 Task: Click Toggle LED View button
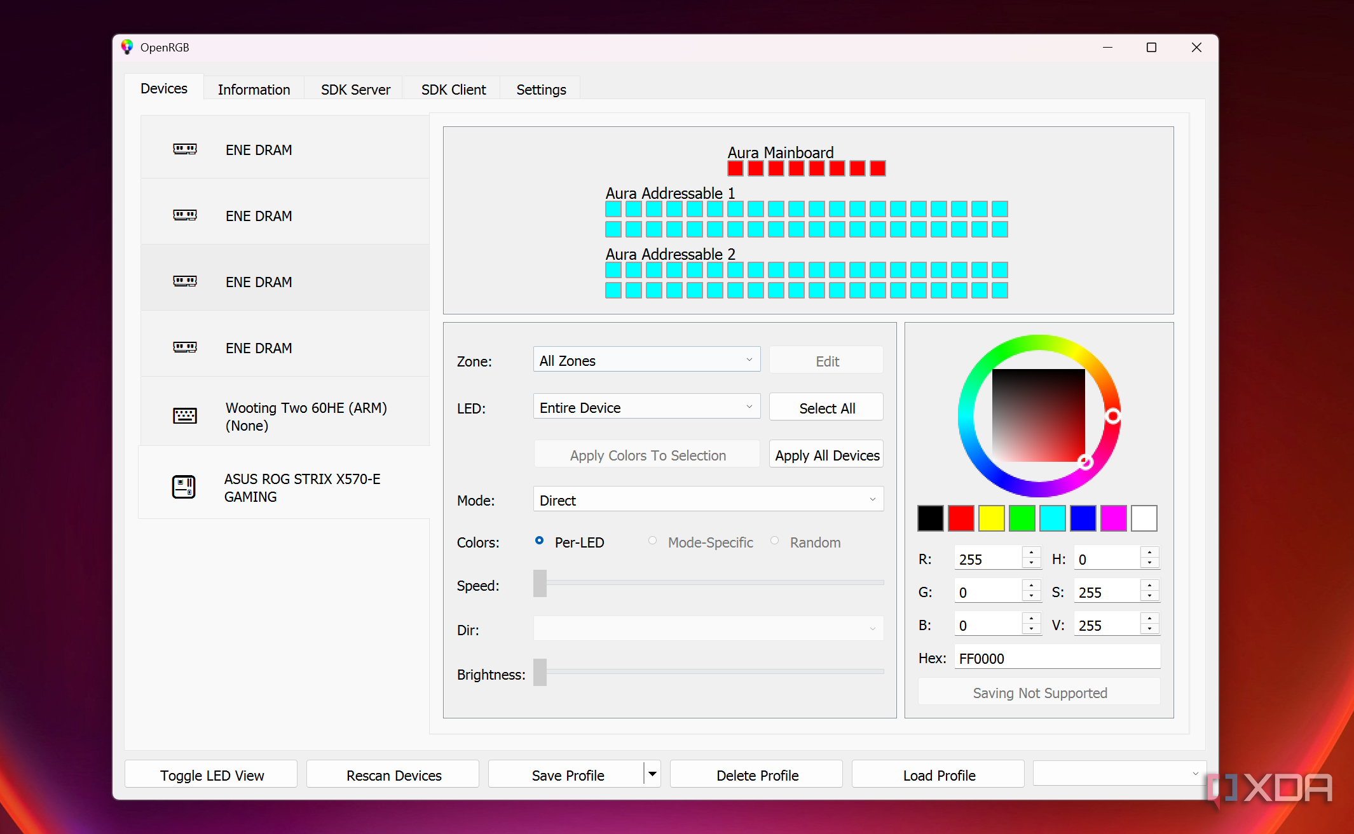point(212,775)
